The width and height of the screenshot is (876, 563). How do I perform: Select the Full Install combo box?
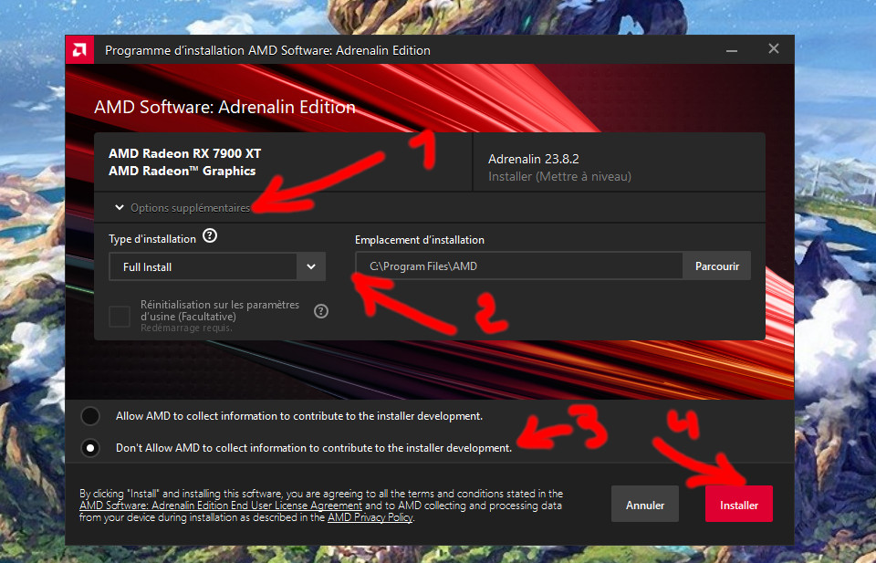pos(217,267)
